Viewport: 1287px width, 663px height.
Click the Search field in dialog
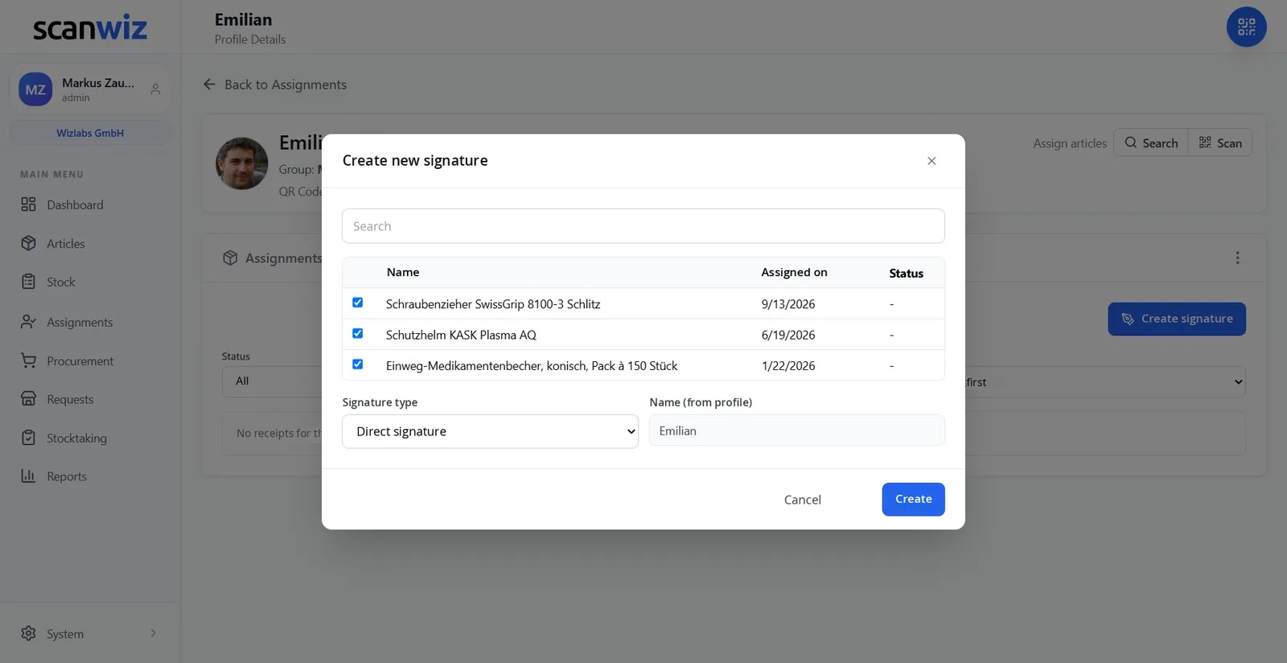(643, 226)
